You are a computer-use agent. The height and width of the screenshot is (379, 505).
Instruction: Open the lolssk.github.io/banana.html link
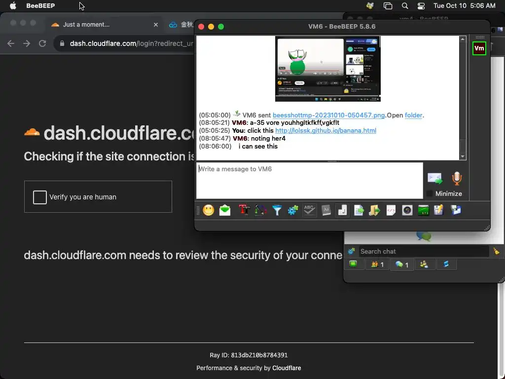click(x=325, y=130)
